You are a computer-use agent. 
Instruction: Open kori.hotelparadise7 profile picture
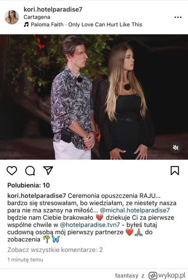tap(12, 17)
